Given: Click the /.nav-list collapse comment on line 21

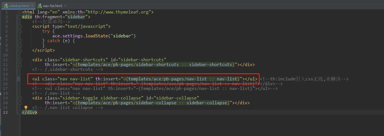Looking at the screenshot, I should coord(67,108).
